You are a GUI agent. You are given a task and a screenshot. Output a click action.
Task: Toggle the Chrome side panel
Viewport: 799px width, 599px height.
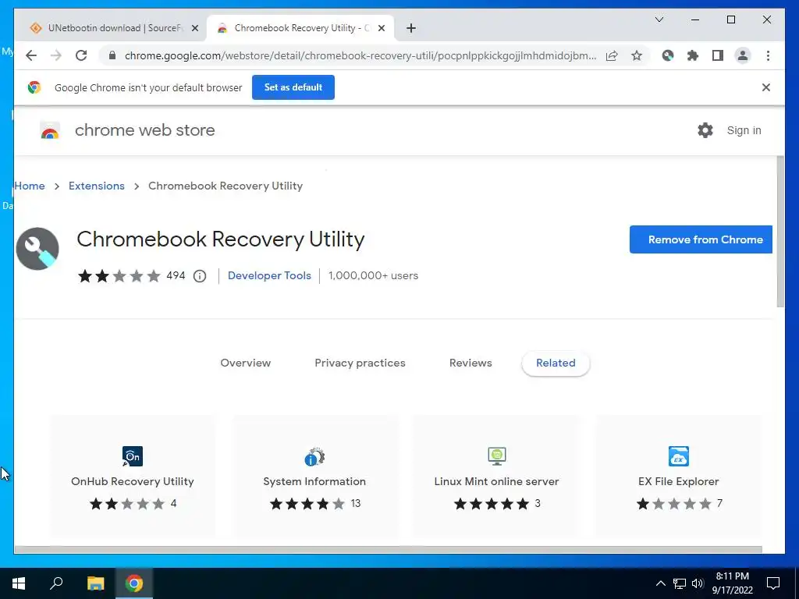point(718,55)
